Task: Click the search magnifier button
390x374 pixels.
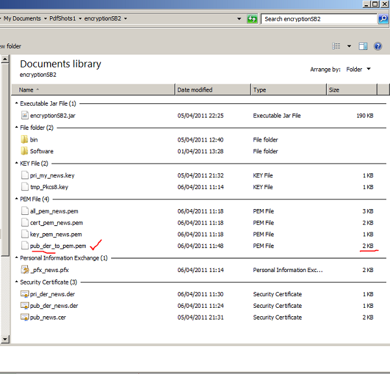Action: coord(383,19)
